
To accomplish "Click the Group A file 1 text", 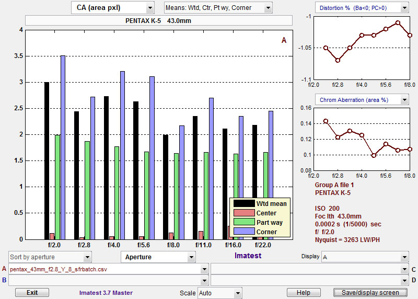I will pos(334,185).
